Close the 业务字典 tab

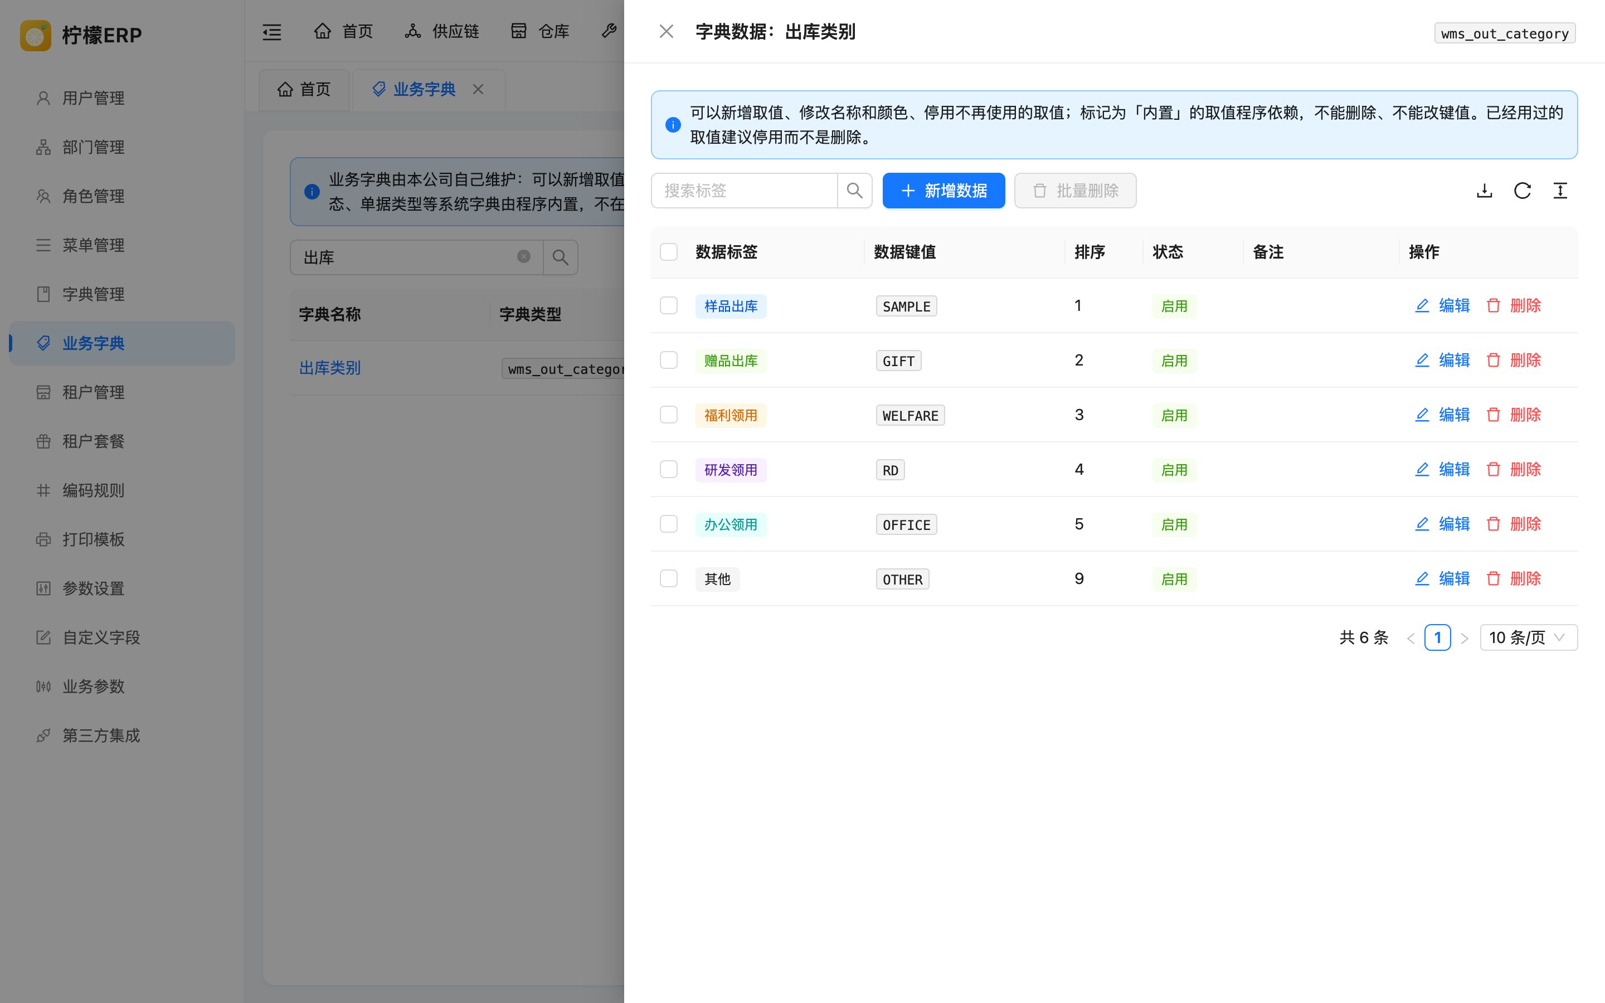coord(478,89)
